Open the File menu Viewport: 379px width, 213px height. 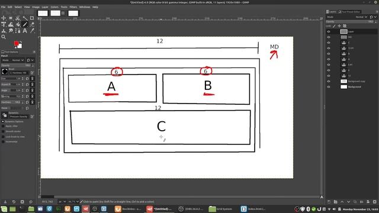point(3,7)
